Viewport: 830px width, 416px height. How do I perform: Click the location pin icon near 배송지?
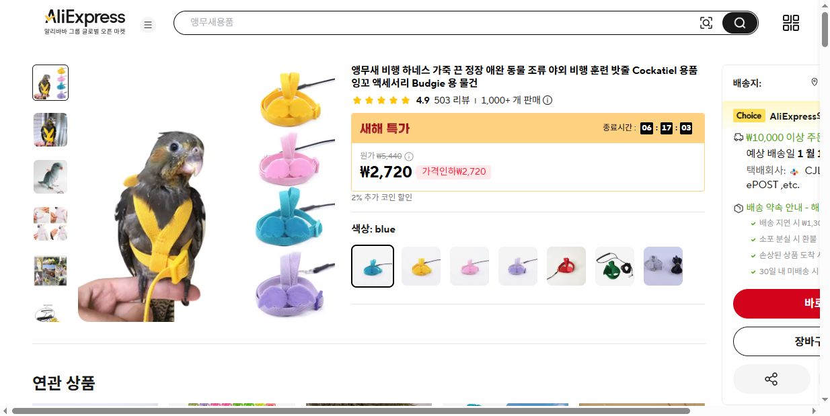click(815, 83)
